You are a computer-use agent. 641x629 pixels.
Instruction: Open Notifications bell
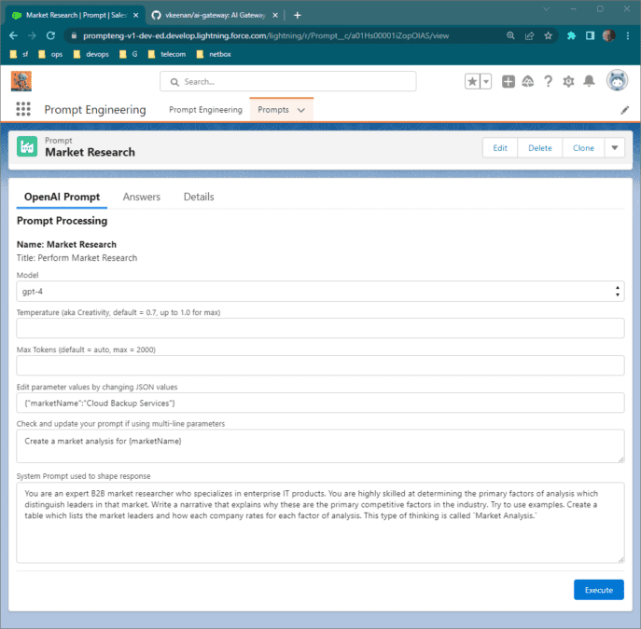click(589, 82)
